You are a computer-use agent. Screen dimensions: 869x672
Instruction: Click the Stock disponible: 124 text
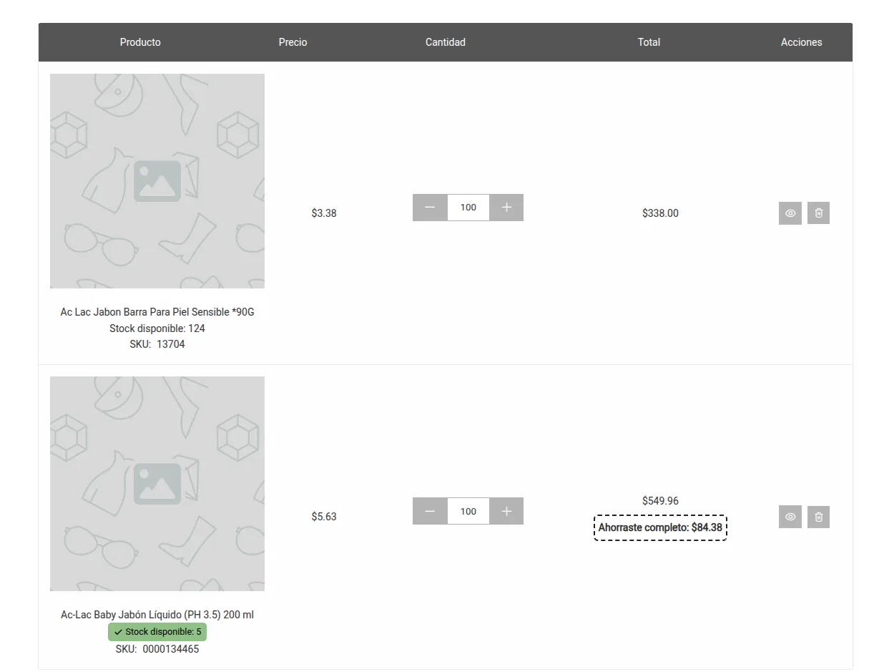point(157,328)
